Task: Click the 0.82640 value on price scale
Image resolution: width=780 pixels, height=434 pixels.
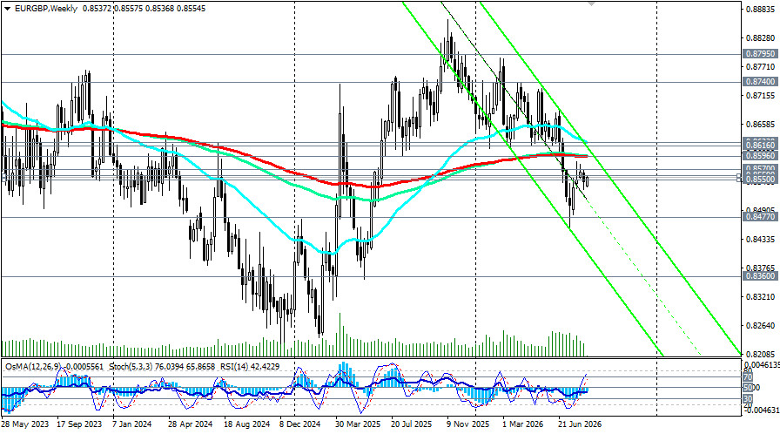Action: tap(762, 326)
